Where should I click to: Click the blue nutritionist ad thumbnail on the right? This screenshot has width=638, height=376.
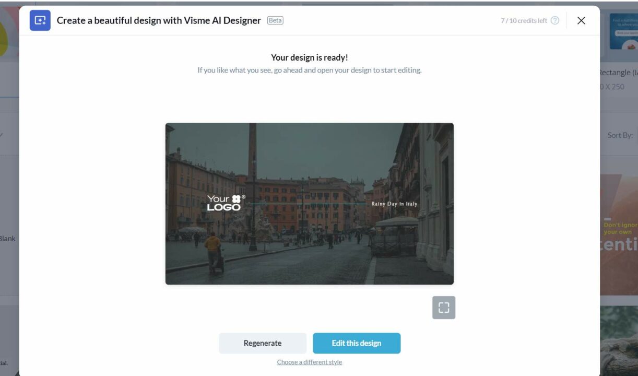(x=624, y=31)
